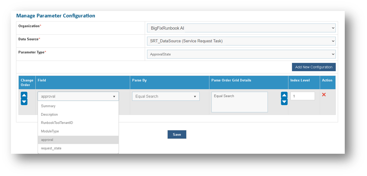Select request_state from the Field list

pos(51,148)
